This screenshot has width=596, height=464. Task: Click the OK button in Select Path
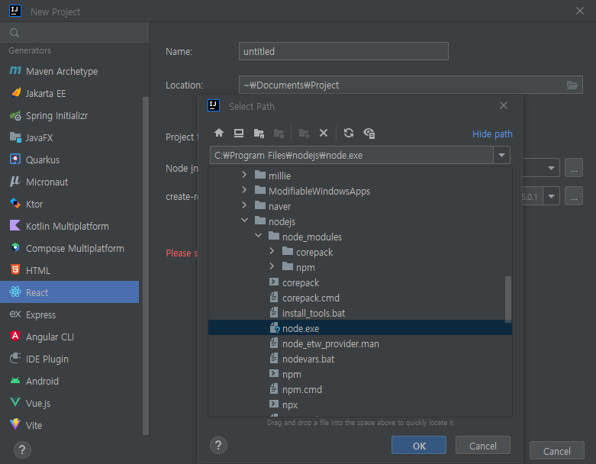pyautogui.click(x=419, y=446)
